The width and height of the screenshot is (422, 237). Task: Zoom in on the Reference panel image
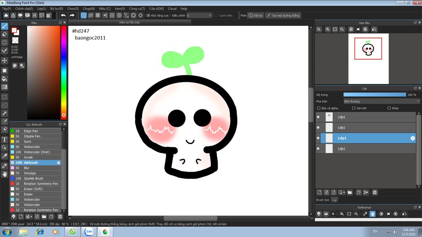pyautogui.click(x=342, y=214)
